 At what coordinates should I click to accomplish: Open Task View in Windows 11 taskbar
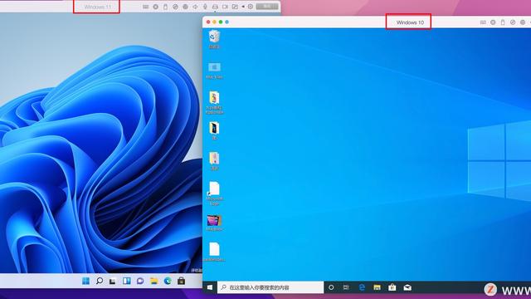113,281
